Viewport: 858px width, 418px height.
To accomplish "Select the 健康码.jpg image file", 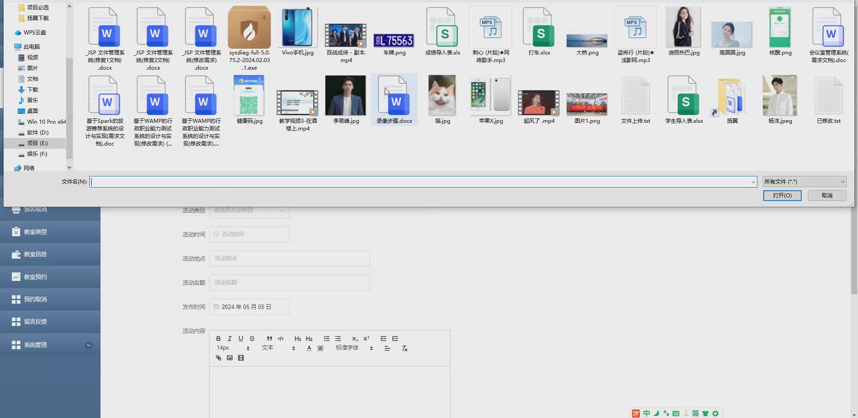I will [x=249, y=100].
